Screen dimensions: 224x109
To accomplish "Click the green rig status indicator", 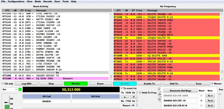I will pos(20,90).
